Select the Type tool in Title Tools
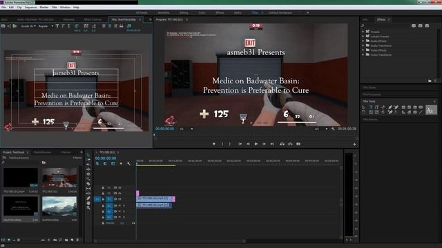The height and width of the screenshot is (248, 442). point(371,107)
